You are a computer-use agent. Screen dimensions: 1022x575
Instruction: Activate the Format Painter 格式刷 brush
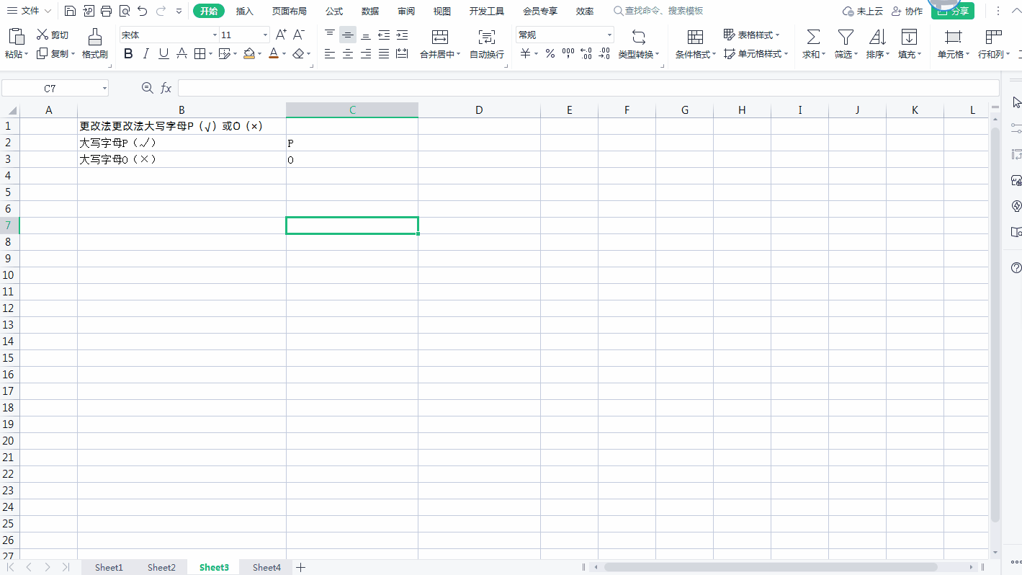(x=94, y=43)
